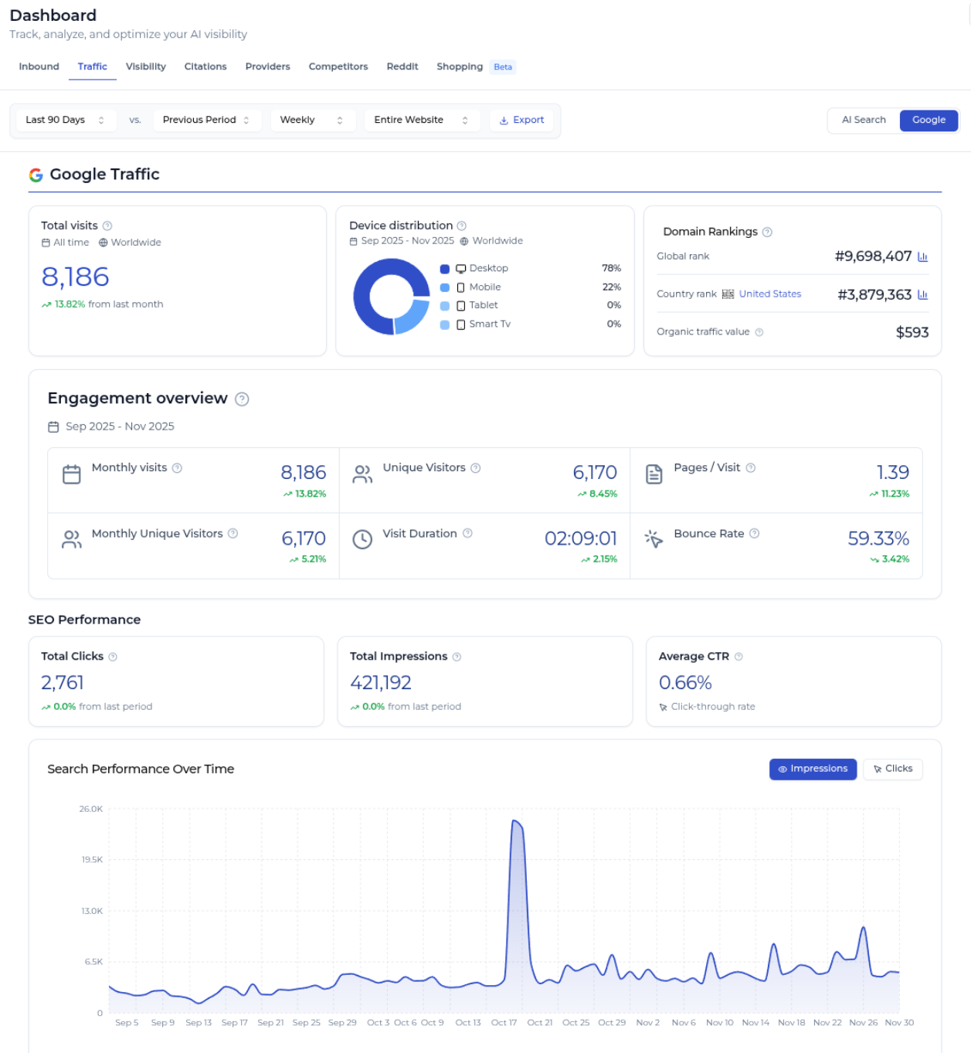Click the info icon beside Bounce Rate
This screenshot has height=1053, width=971.
point(755,533)
